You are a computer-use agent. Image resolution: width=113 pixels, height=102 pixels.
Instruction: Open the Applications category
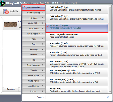34,28
